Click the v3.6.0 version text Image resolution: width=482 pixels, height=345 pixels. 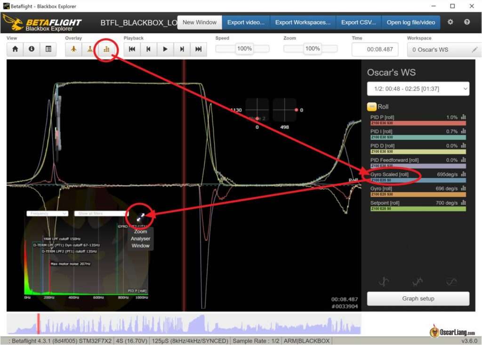(469, 341)
